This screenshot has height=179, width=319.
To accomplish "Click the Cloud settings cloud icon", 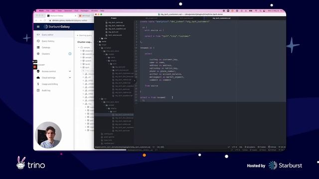I will pos(38,78).
